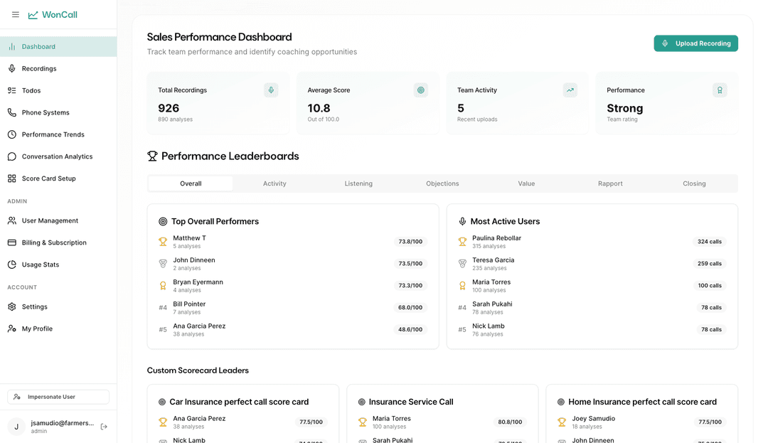Screen dimensions: 768x443
Task: Click the trend arrow icon on Team Activity
Action: click(570, 90)
